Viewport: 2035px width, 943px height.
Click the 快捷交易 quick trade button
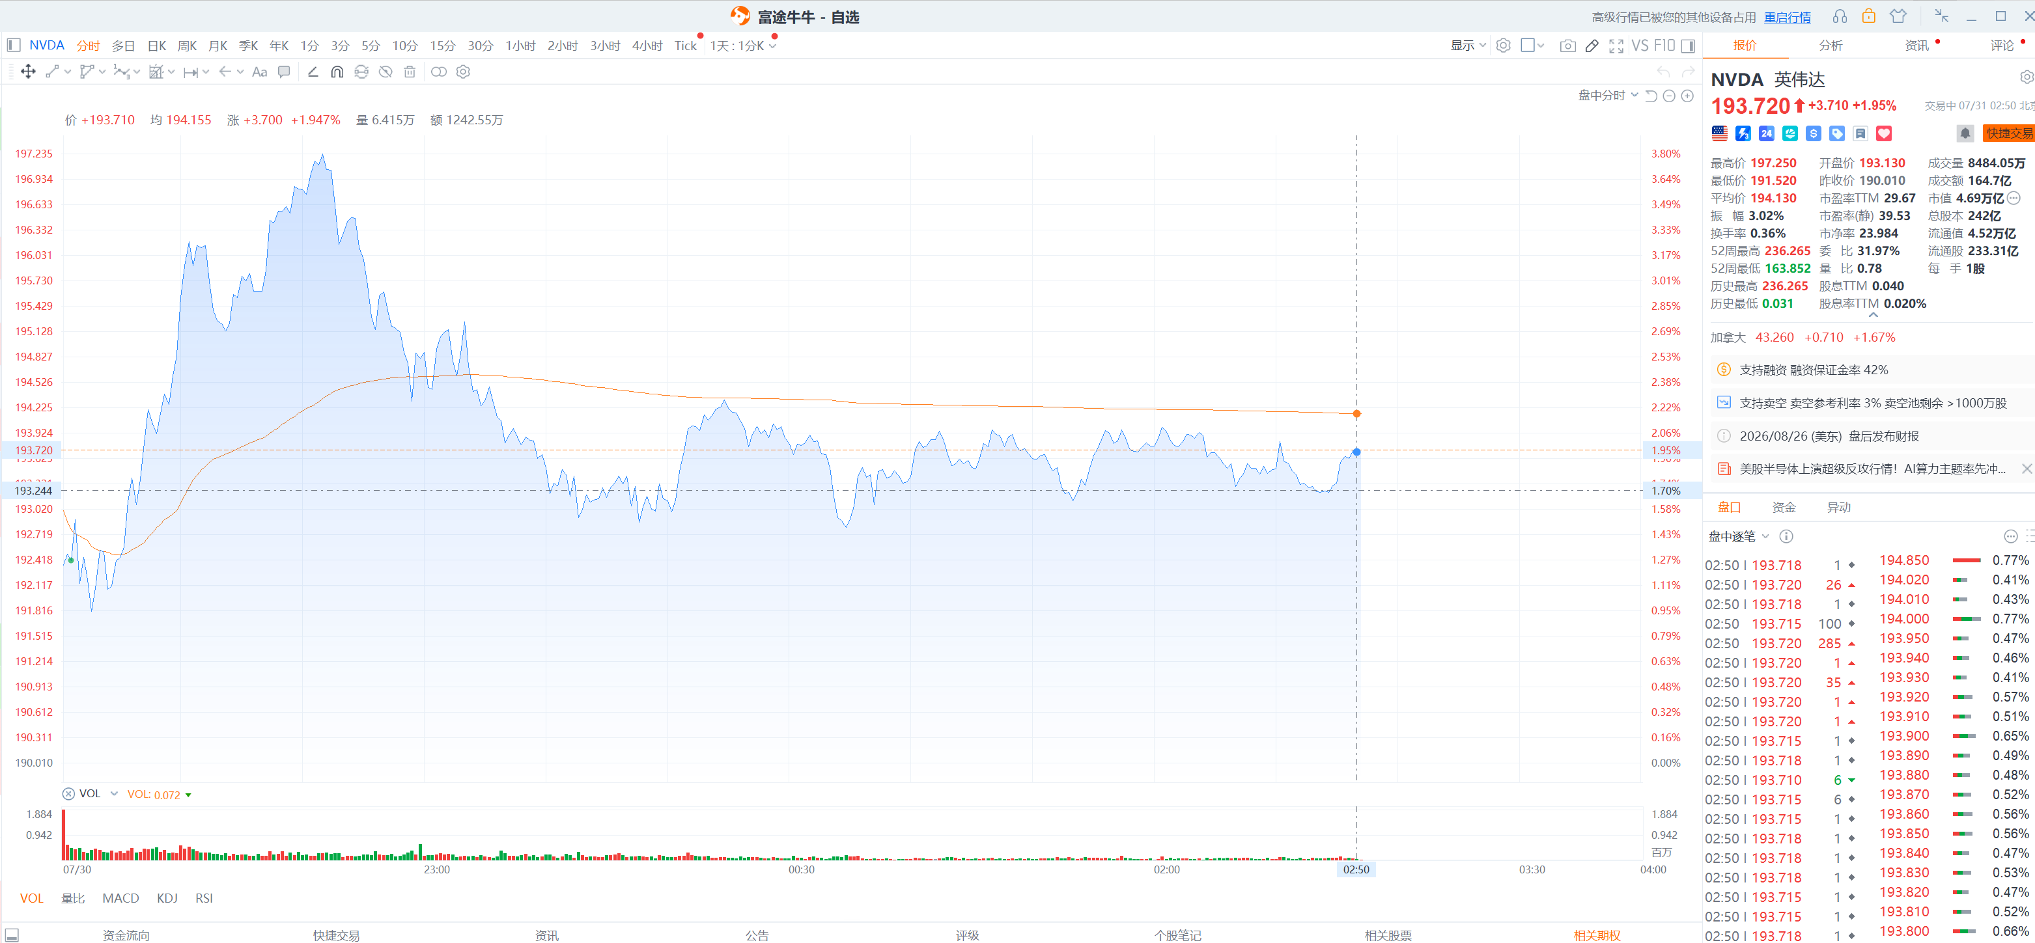click(2009, 133)
